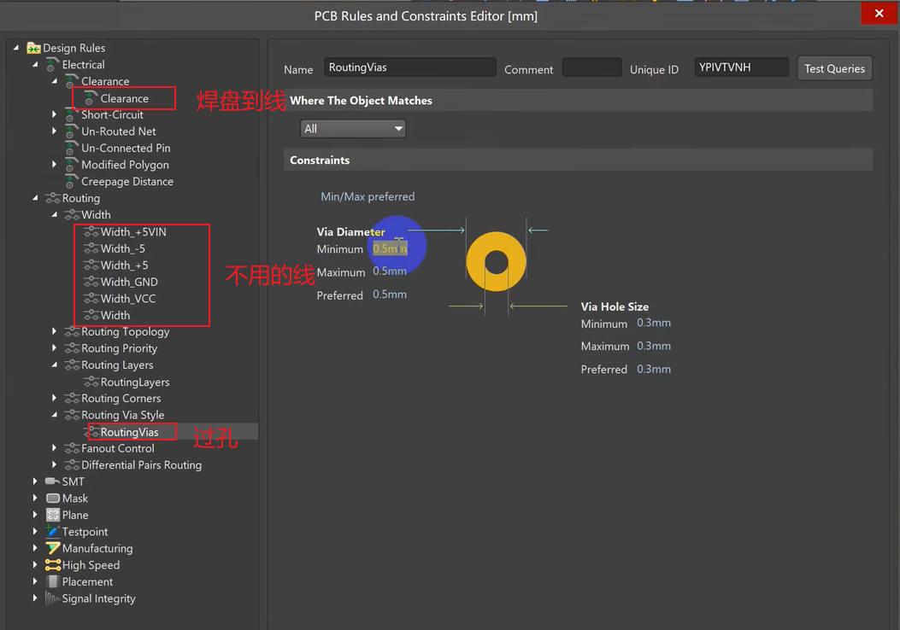This screenshot has height=630, width=900.
Task: Expand the Fanout Control node
Action: point(55,447)
